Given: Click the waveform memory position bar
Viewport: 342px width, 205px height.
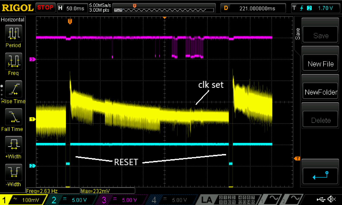Looking at the screenshot, I should click(x=164, y=10).
